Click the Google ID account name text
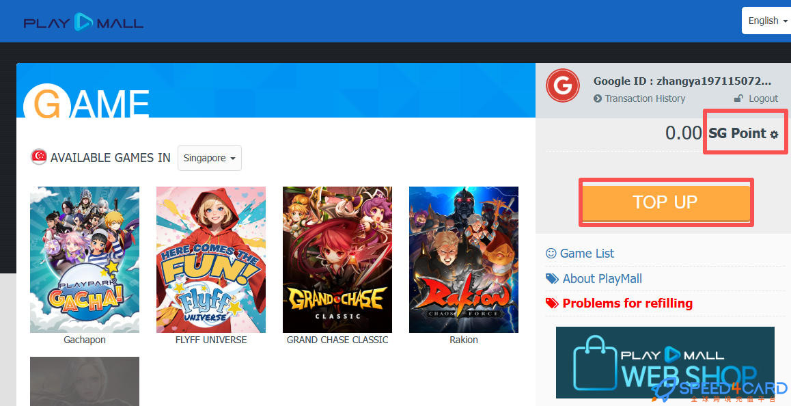 coord(682,81)
